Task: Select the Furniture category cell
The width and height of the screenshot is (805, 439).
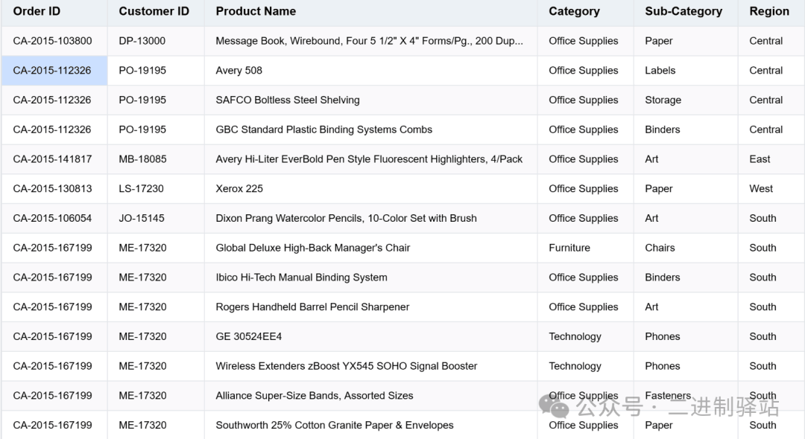Action: pos(569,248)
